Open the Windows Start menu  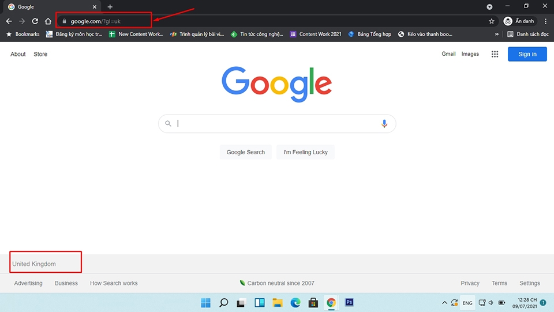pos(205,302)
